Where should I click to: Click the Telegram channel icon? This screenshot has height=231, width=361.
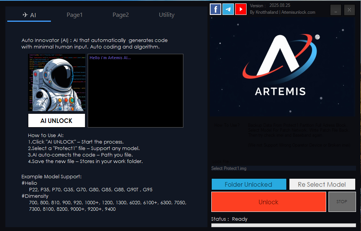pos(228,9)
